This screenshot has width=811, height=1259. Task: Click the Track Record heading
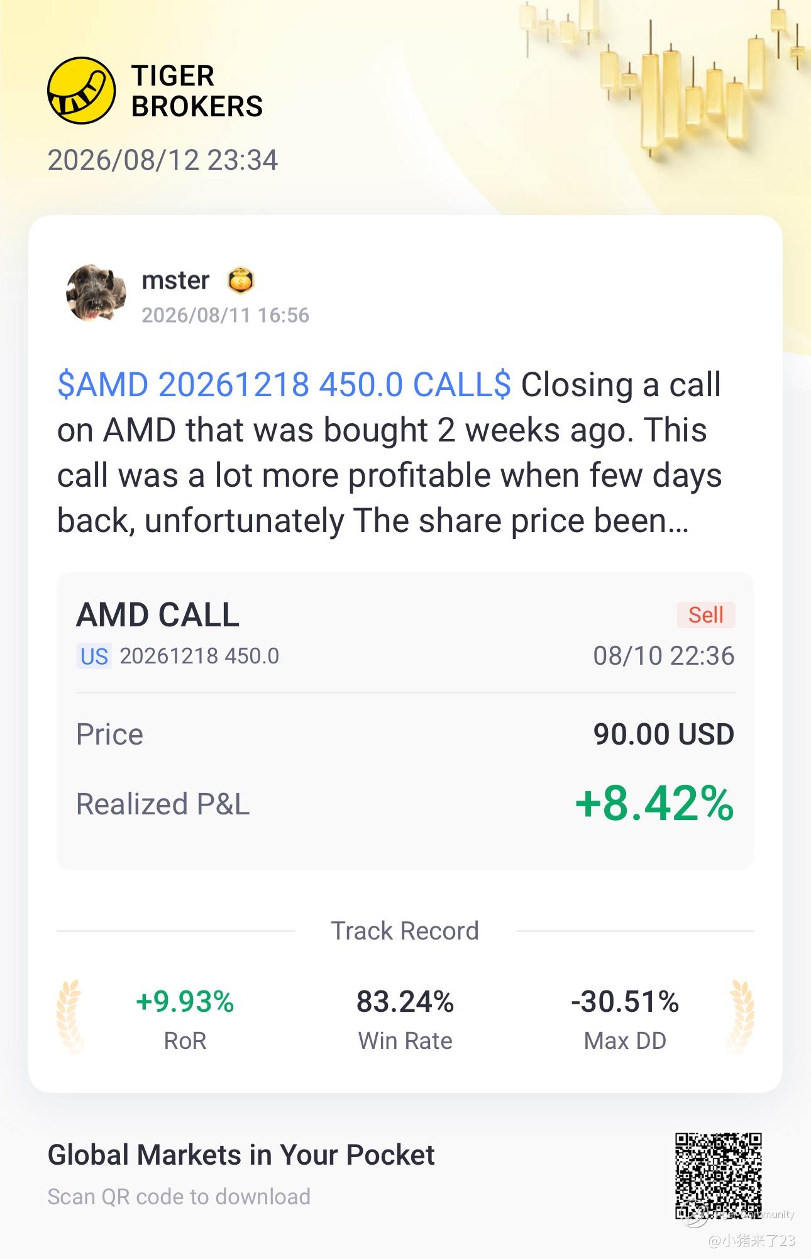[405, 931]
